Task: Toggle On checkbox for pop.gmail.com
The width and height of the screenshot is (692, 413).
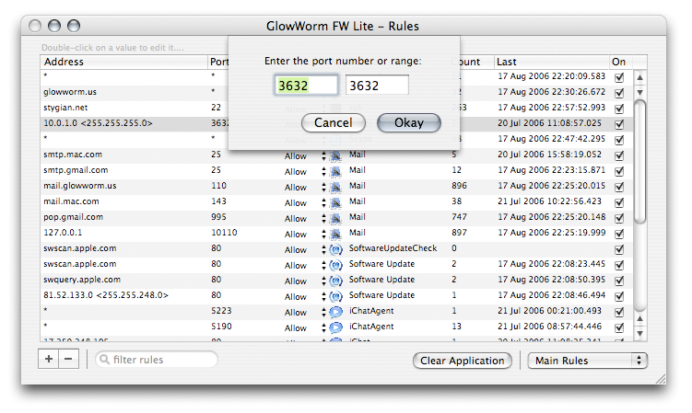Action: click(x=619, y=218)
